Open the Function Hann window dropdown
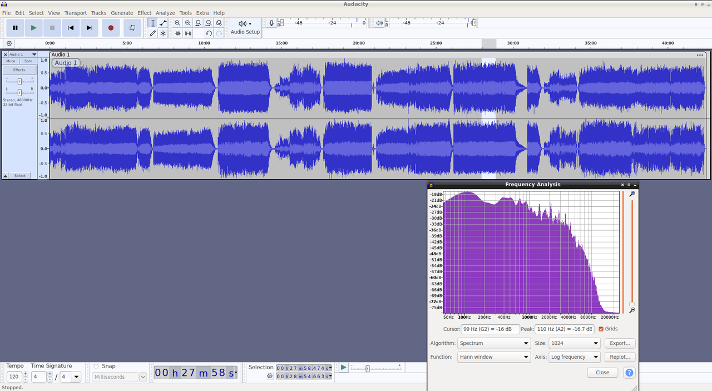Screen dimensions: 712x391 (494, 357)
